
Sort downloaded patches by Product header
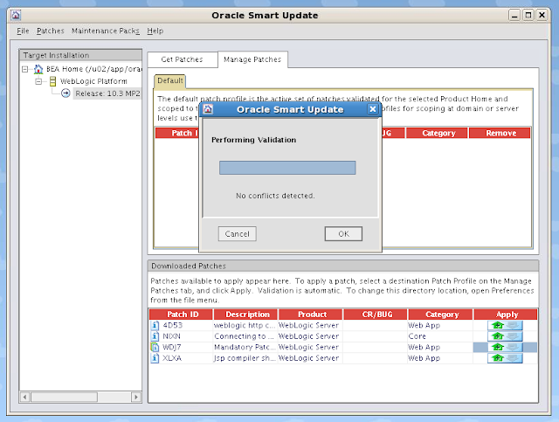311,315
